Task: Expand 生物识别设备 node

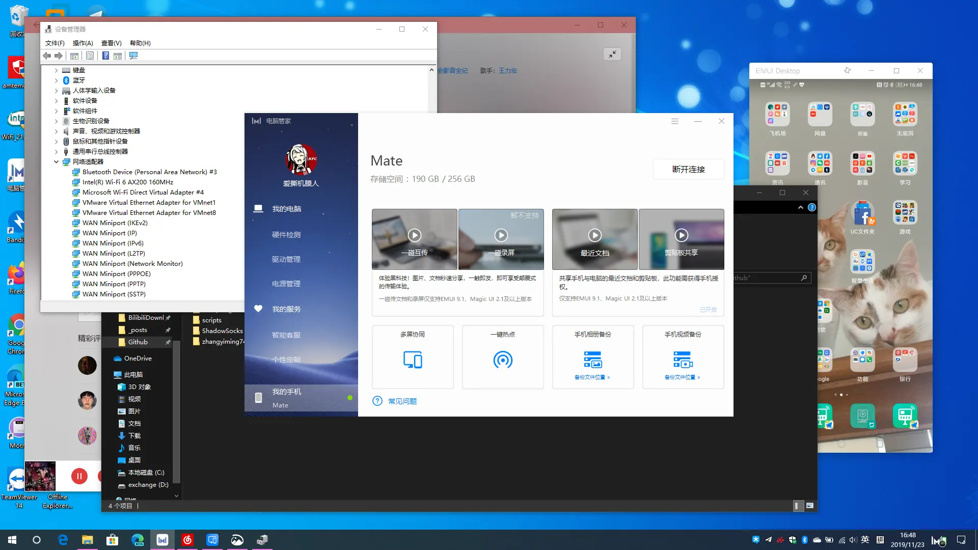Action: click(56, 121)
